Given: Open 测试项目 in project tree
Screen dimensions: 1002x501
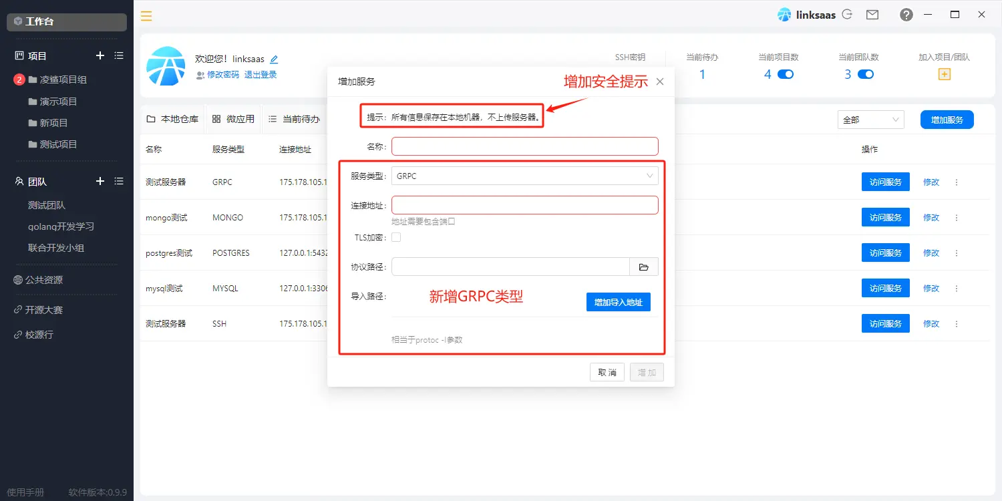Looking at the screenshot, I should click(x=59, y=144).
